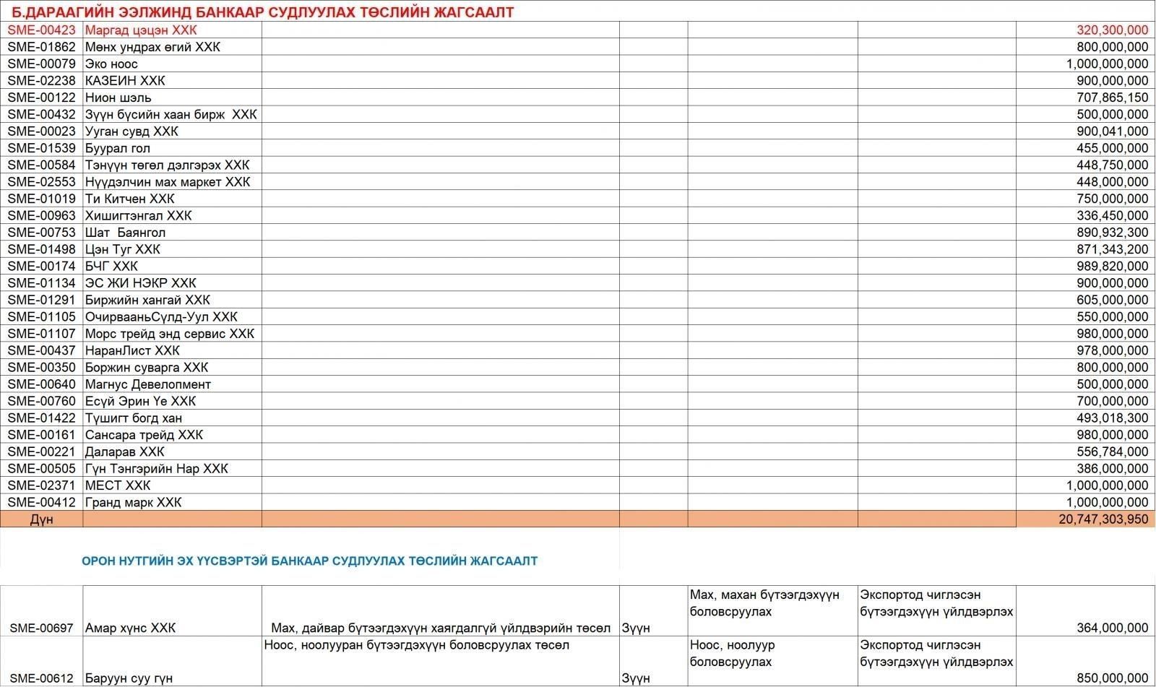
Task: Click the SME-01422 code cell
Action: coord(41,418)
